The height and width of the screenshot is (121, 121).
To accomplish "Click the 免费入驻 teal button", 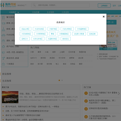I will click(x=111, y=22).
